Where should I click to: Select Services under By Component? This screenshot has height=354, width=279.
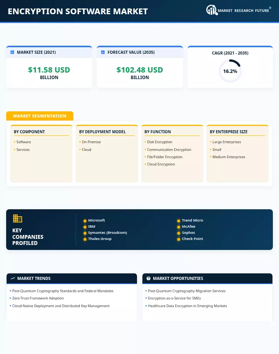[x=23, y=150]
